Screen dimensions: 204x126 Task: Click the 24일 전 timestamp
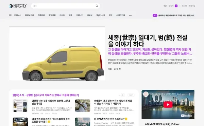point(117,69)
